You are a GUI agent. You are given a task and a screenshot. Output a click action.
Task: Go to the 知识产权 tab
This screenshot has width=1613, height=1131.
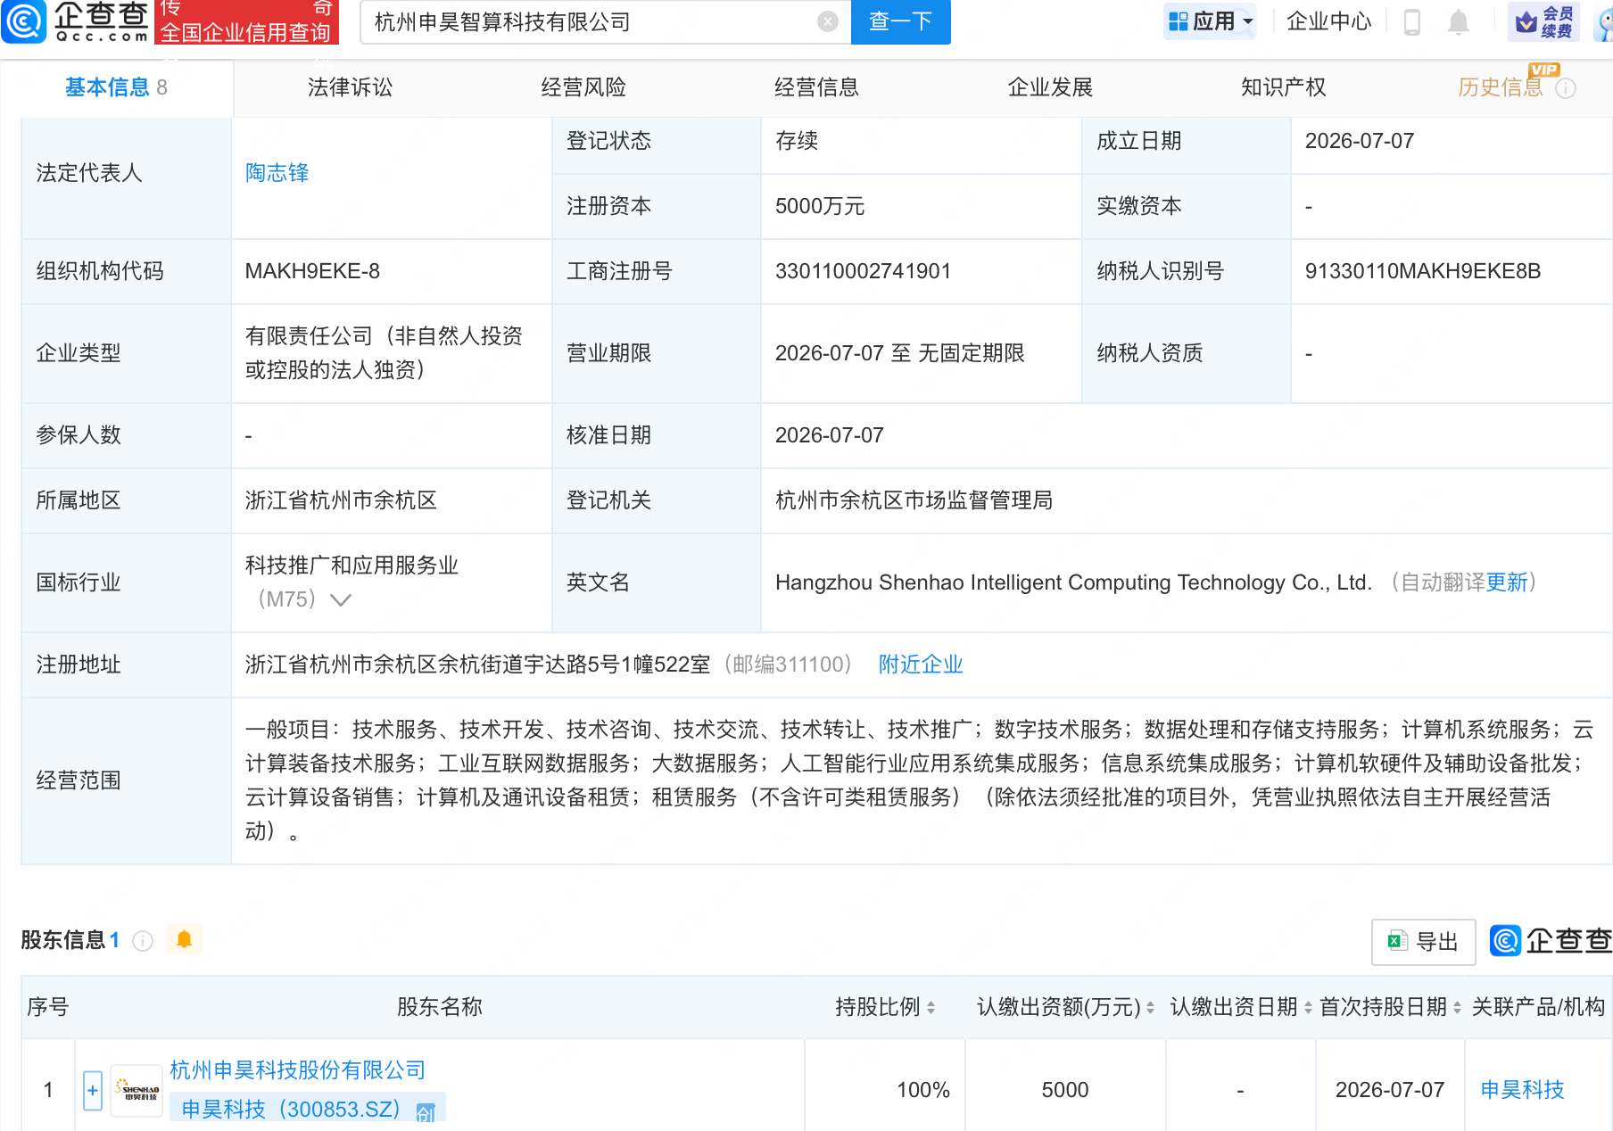1283,87
